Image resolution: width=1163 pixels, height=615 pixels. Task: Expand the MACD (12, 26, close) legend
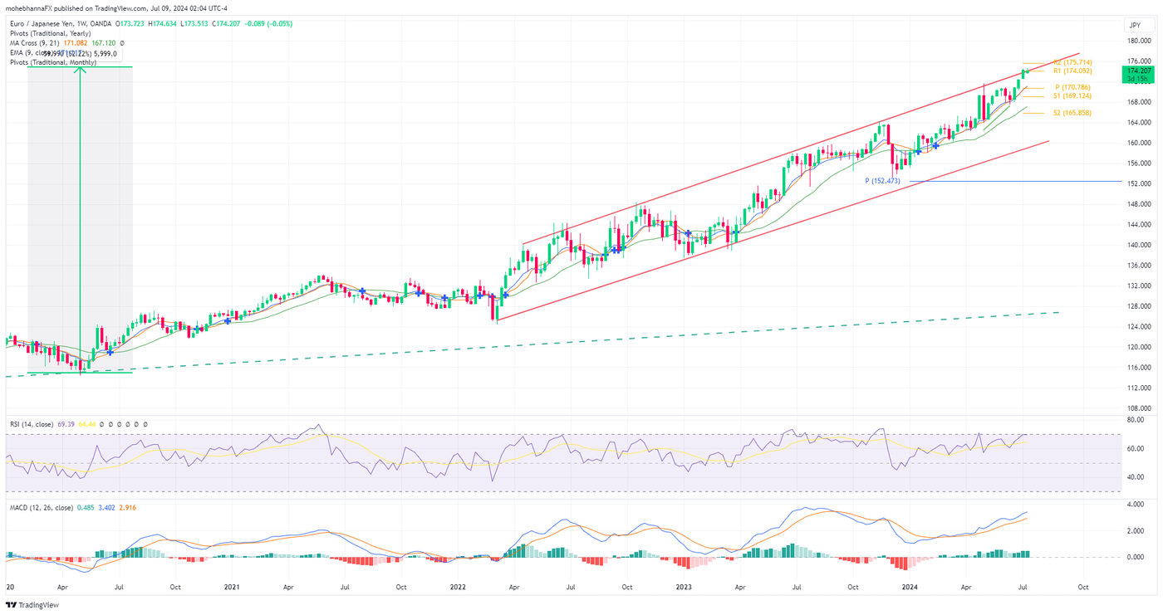click(x=43, y=507)
